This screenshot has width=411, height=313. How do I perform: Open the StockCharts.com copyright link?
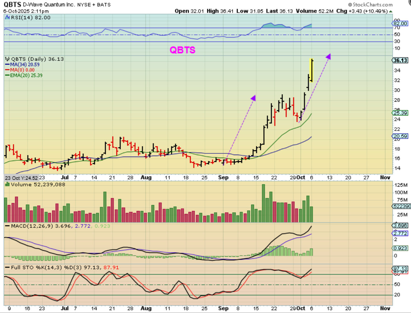tap(370, 5)
